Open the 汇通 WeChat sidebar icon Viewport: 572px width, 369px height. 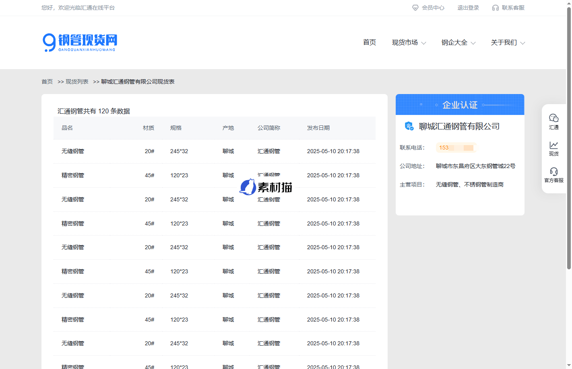click(553, 118)
